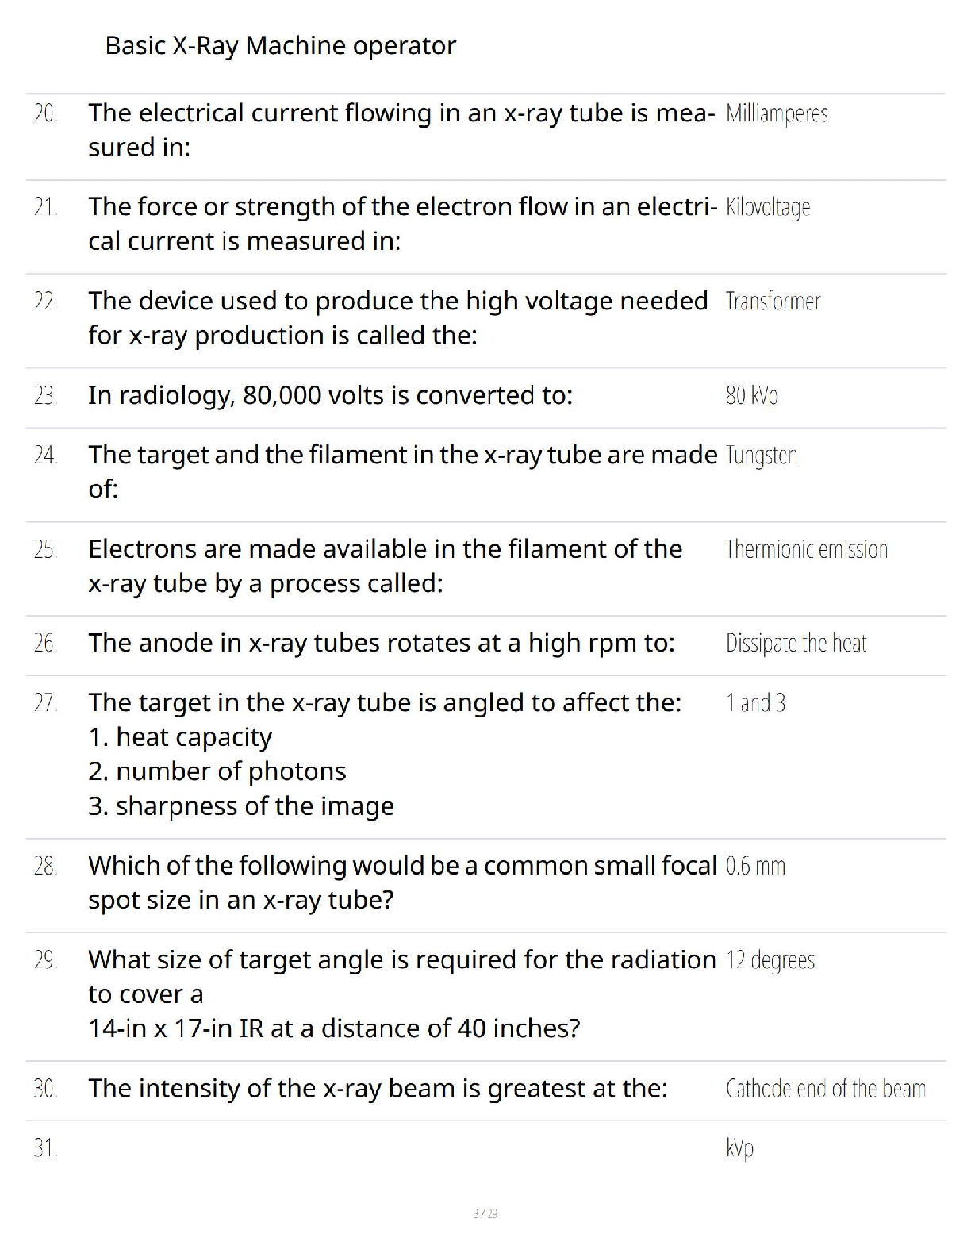Select the answer 'Kilovoltage'
The image size is (971, 1257).
[768, 208]
